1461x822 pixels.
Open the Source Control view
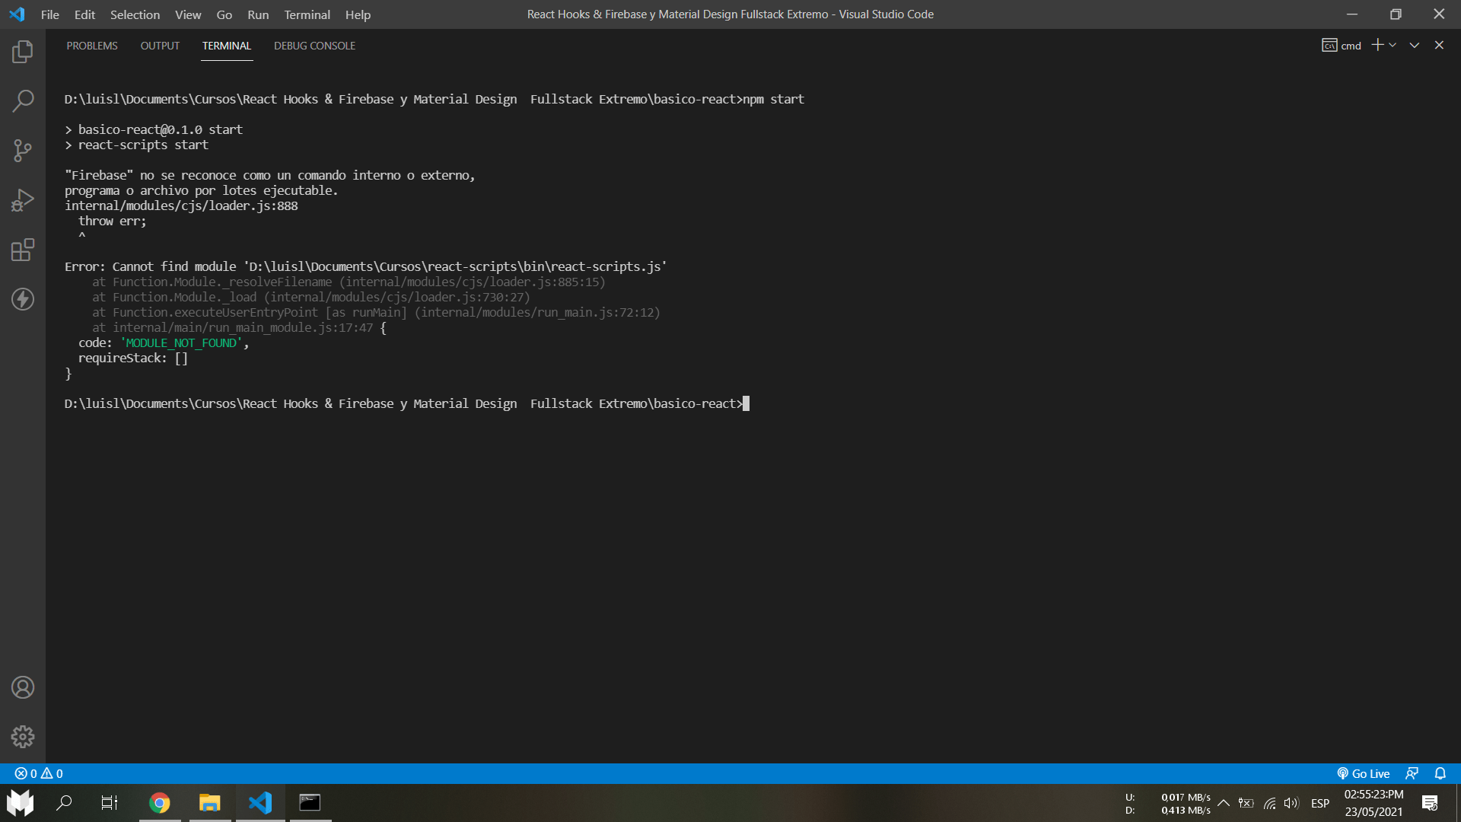pyautogui.click(x=23, y=150)
